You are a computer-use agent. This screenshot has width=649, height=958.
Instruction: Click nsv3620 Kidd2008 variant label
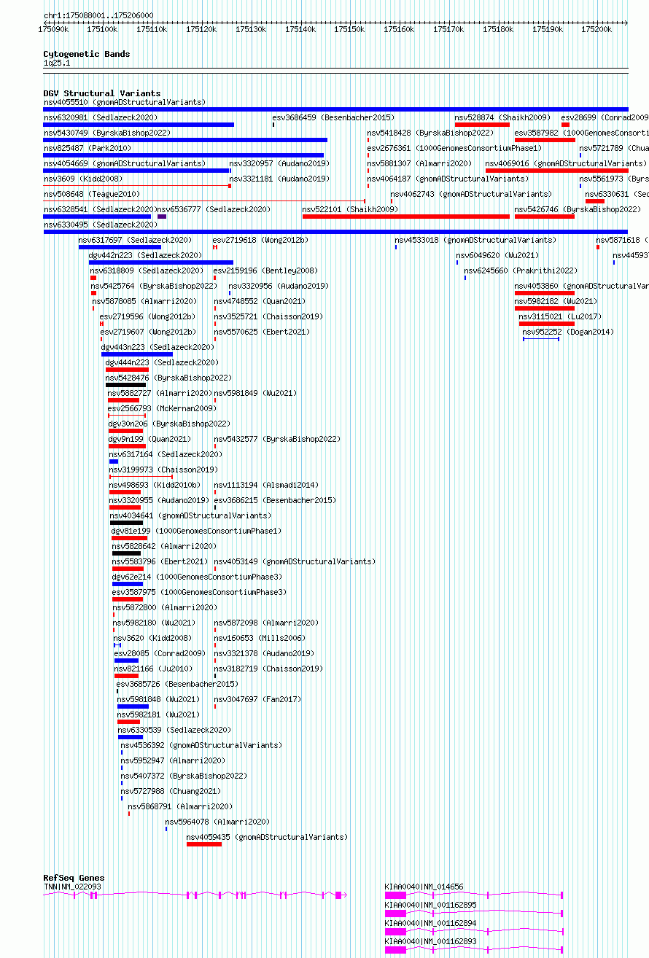pos(153,638)
